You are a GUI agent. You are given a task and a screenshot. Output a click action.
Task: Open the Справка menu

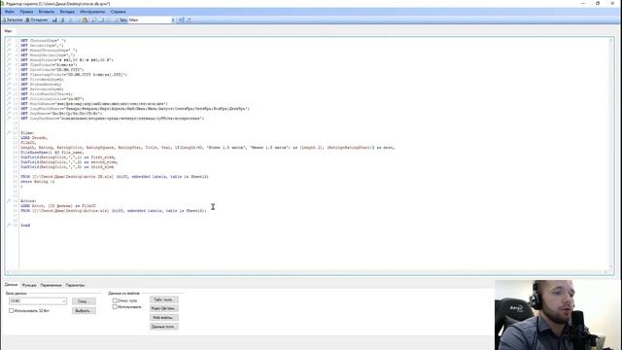click(119, 12)
